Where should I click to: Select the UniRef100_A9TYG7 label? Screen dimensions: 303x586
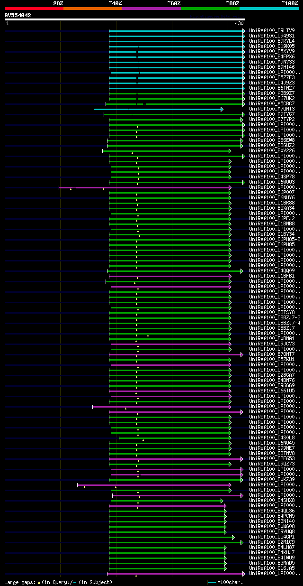pos(272,114)
